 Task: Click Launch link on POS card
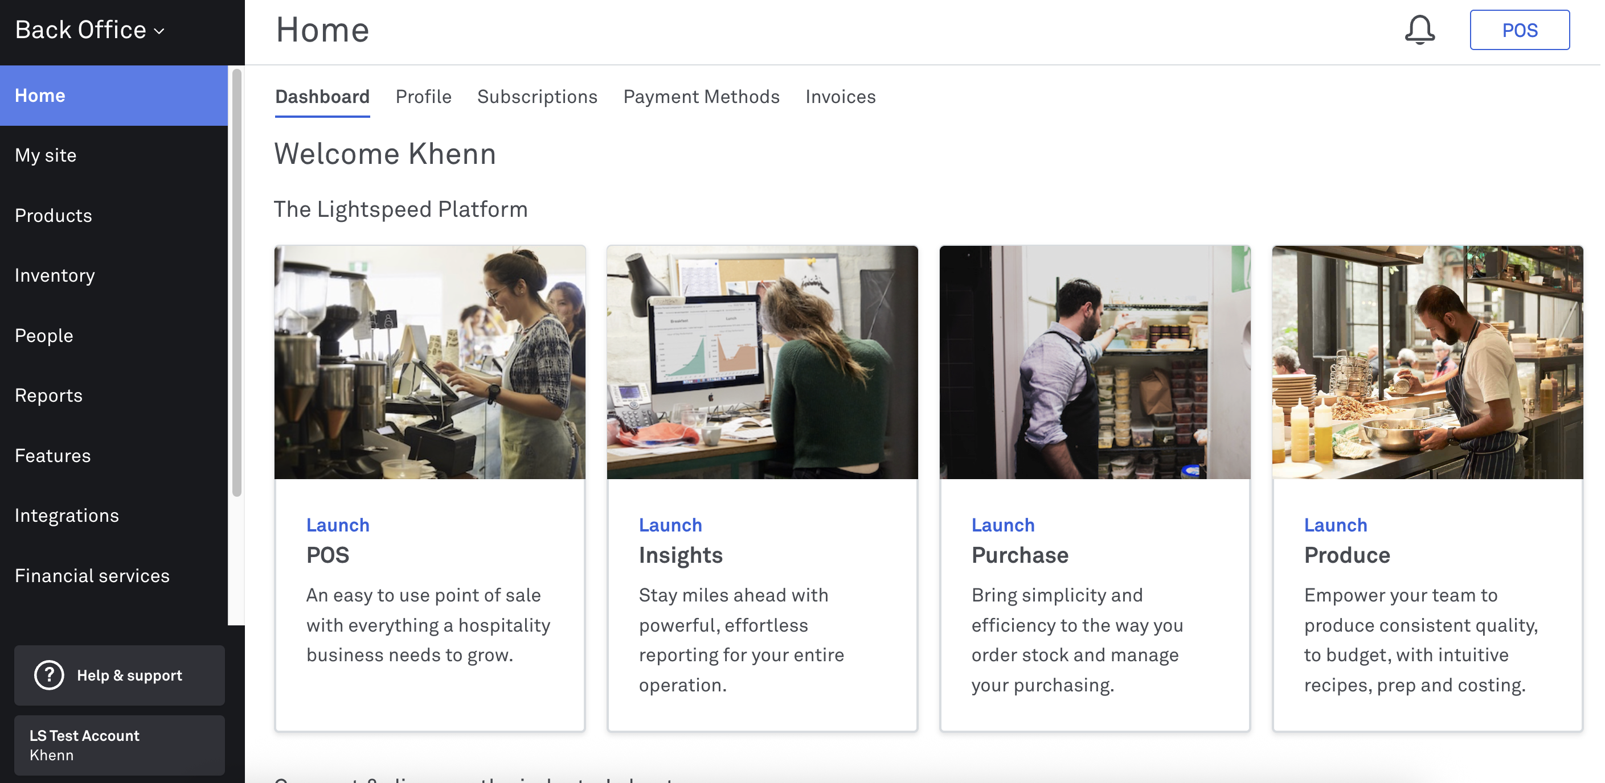click(x=338, y=525)
